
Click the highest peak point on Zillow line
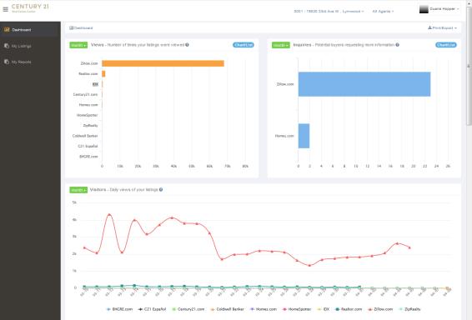[x=109, y=215]
